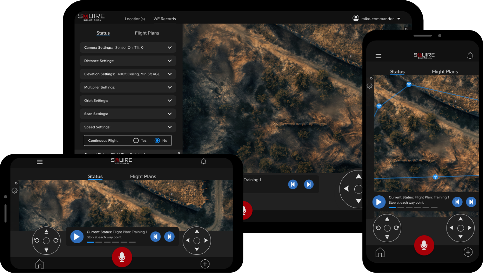Viewport: 483px width, 273px height.
Task: Play flight plan on portrait phone
Action: coord(379,202)
